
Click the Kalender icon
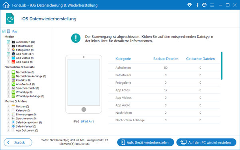click(14, 111)
